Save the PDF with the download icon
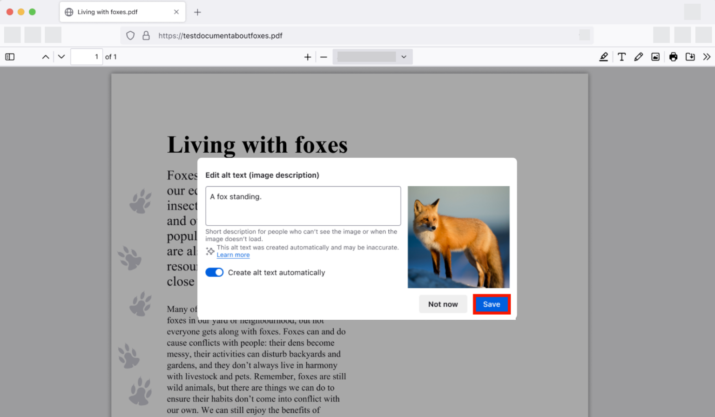Screen dimensions: 715x417 coord(690,56)
